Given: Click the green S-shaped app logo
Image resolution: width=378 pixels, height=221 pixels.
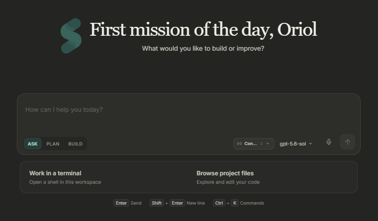Looking at the screenshot, I should click(71, 36).
